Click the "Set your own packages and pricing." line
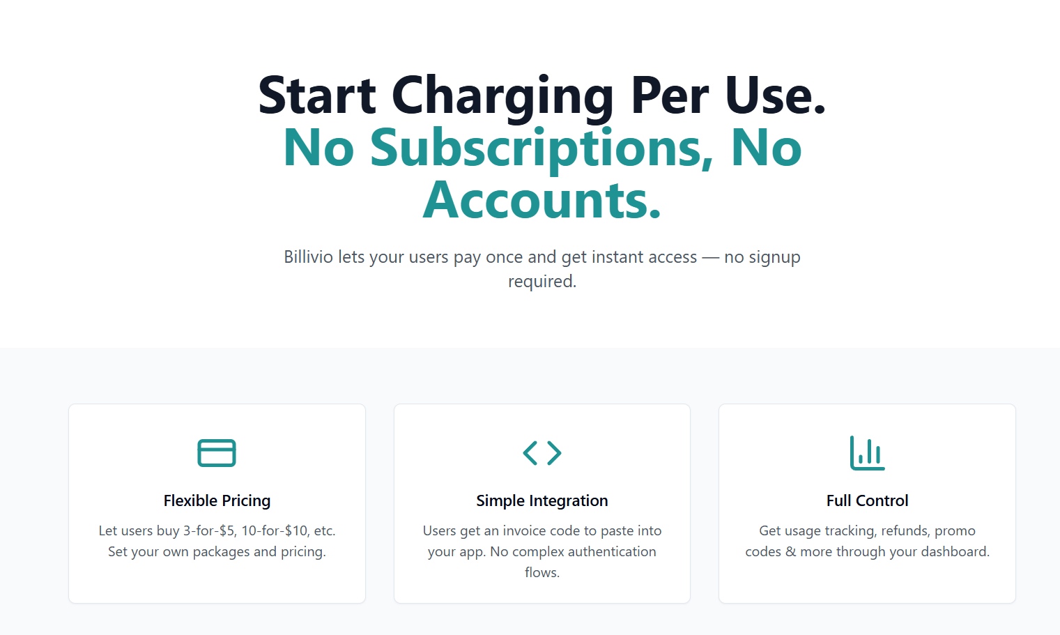 217,551
